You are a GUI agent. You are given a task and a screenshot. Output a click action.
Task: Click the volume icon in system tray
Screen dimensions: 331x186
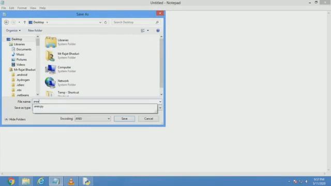tap(307, 181)
